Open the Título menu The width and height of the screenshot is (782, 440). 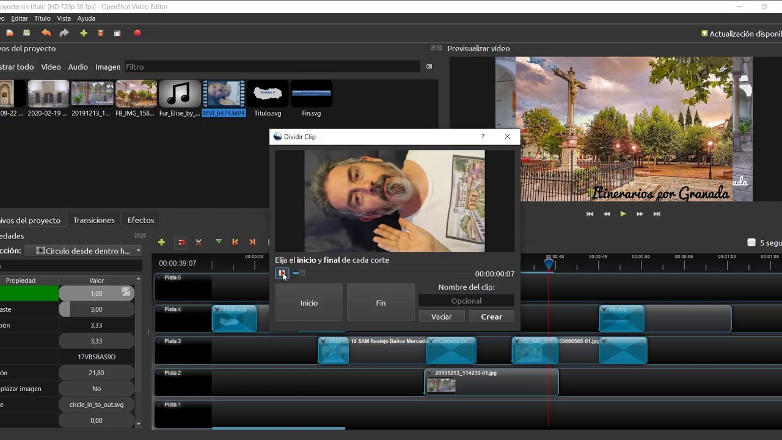pos(42,18)
